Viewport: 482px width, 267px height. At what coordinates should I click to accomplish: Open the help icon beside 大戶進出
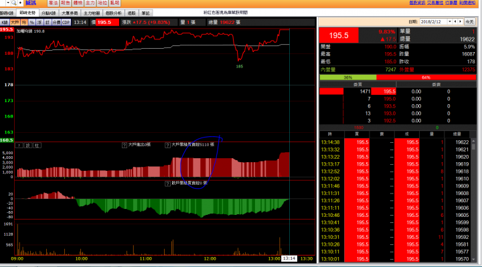[125, 145]
